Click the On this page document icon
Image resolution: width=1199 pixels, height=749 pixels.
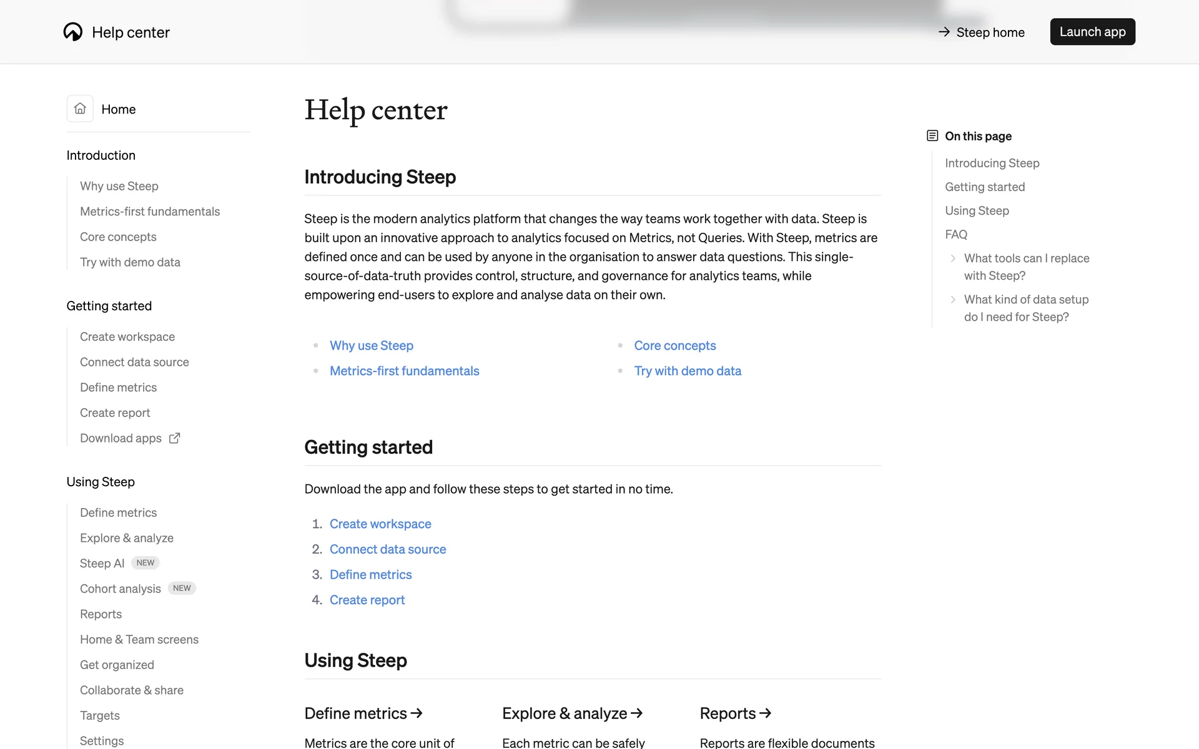pos(932,135)
